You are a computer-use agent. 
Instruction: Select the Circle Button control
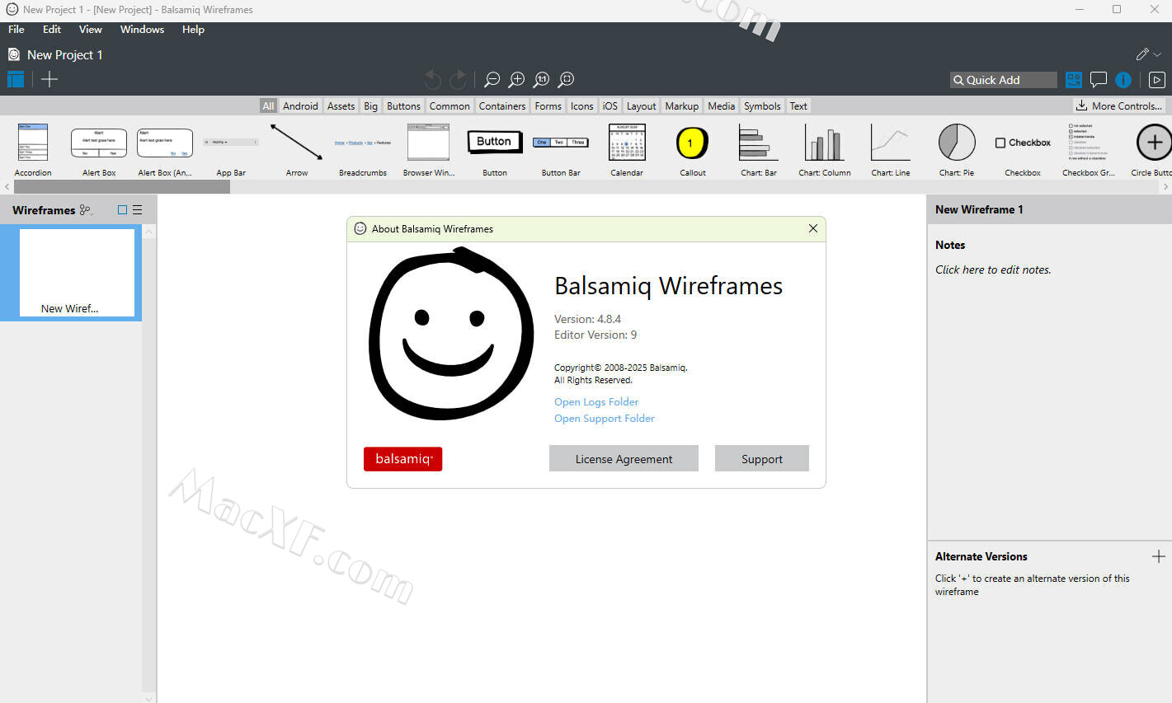[1151, 150]
